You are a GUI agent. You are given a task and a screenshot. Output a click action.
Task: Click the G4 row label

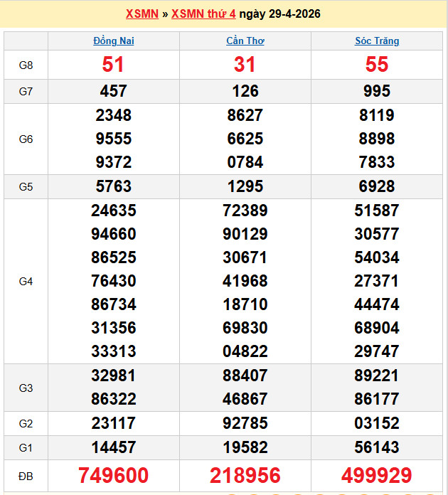(26, 282)
